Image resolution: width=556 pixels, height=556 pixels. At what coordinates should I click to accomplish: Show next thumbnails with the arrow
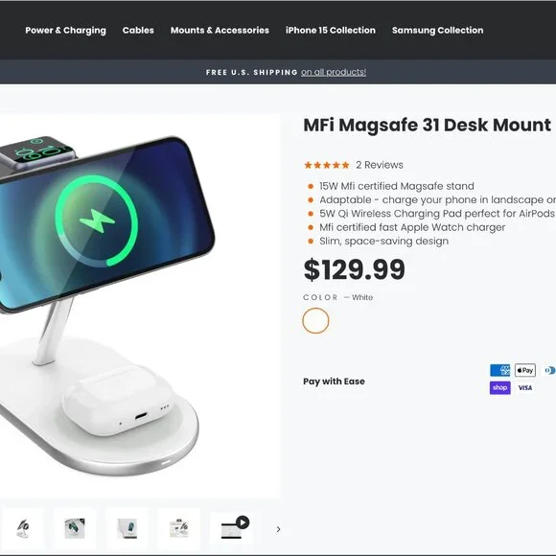point(278,529)
